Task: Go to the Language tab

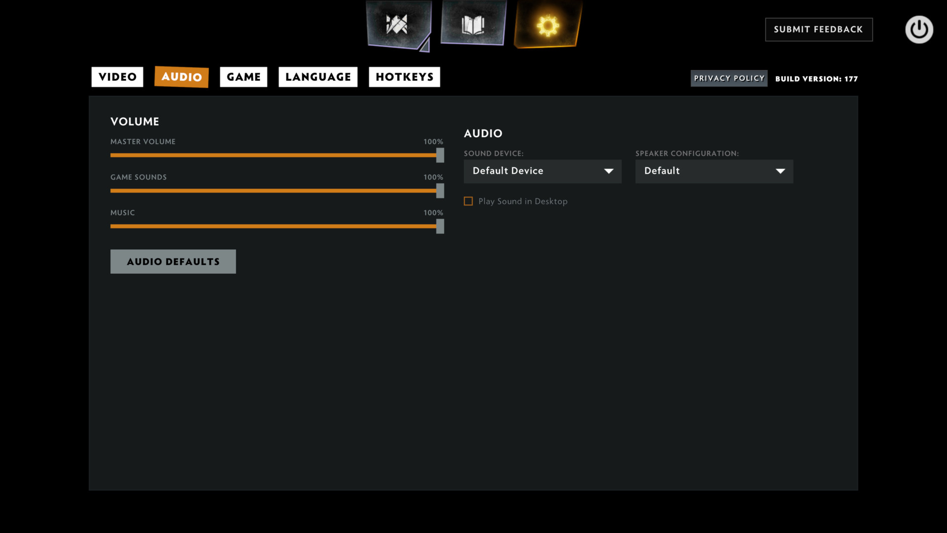Action: pos(318,77)
